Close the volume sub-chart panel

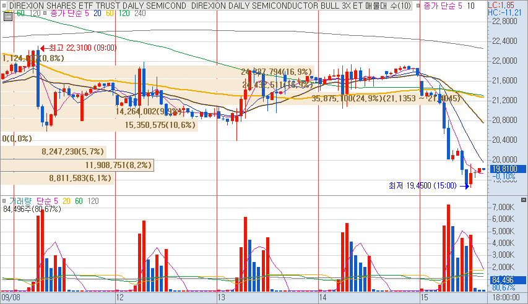pos(523,200)
